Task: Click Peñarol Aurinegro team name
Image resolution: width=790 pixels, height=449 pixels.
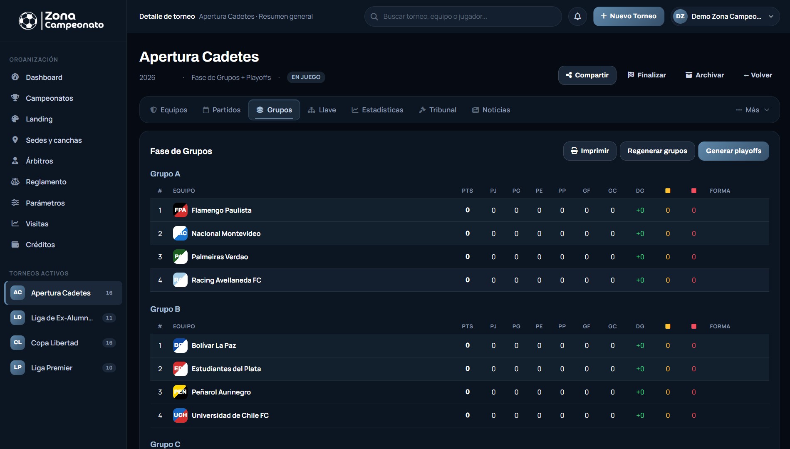Action: point(221,392)
